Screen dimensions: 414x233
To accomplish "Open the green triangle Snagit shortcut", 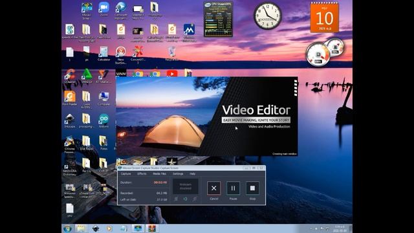I will point(87,76).
